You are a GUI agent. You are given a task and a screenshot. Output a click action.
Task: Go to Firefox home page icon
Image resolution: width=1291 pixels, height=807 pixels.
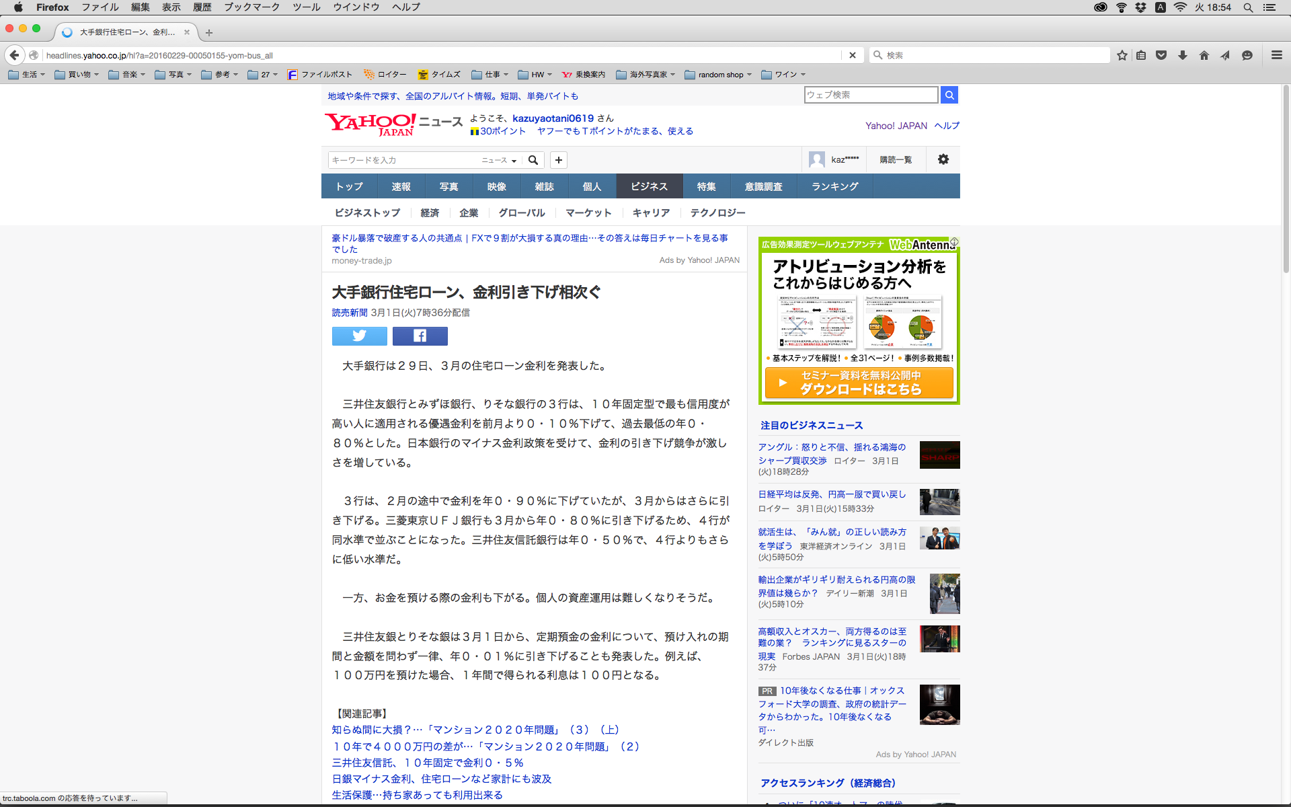tap(1204, 55)
